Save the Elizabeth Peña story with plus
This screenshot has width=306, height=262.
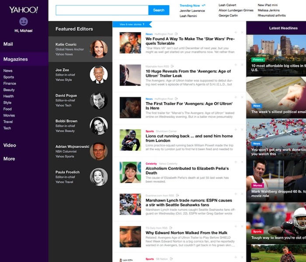point(236,162)
